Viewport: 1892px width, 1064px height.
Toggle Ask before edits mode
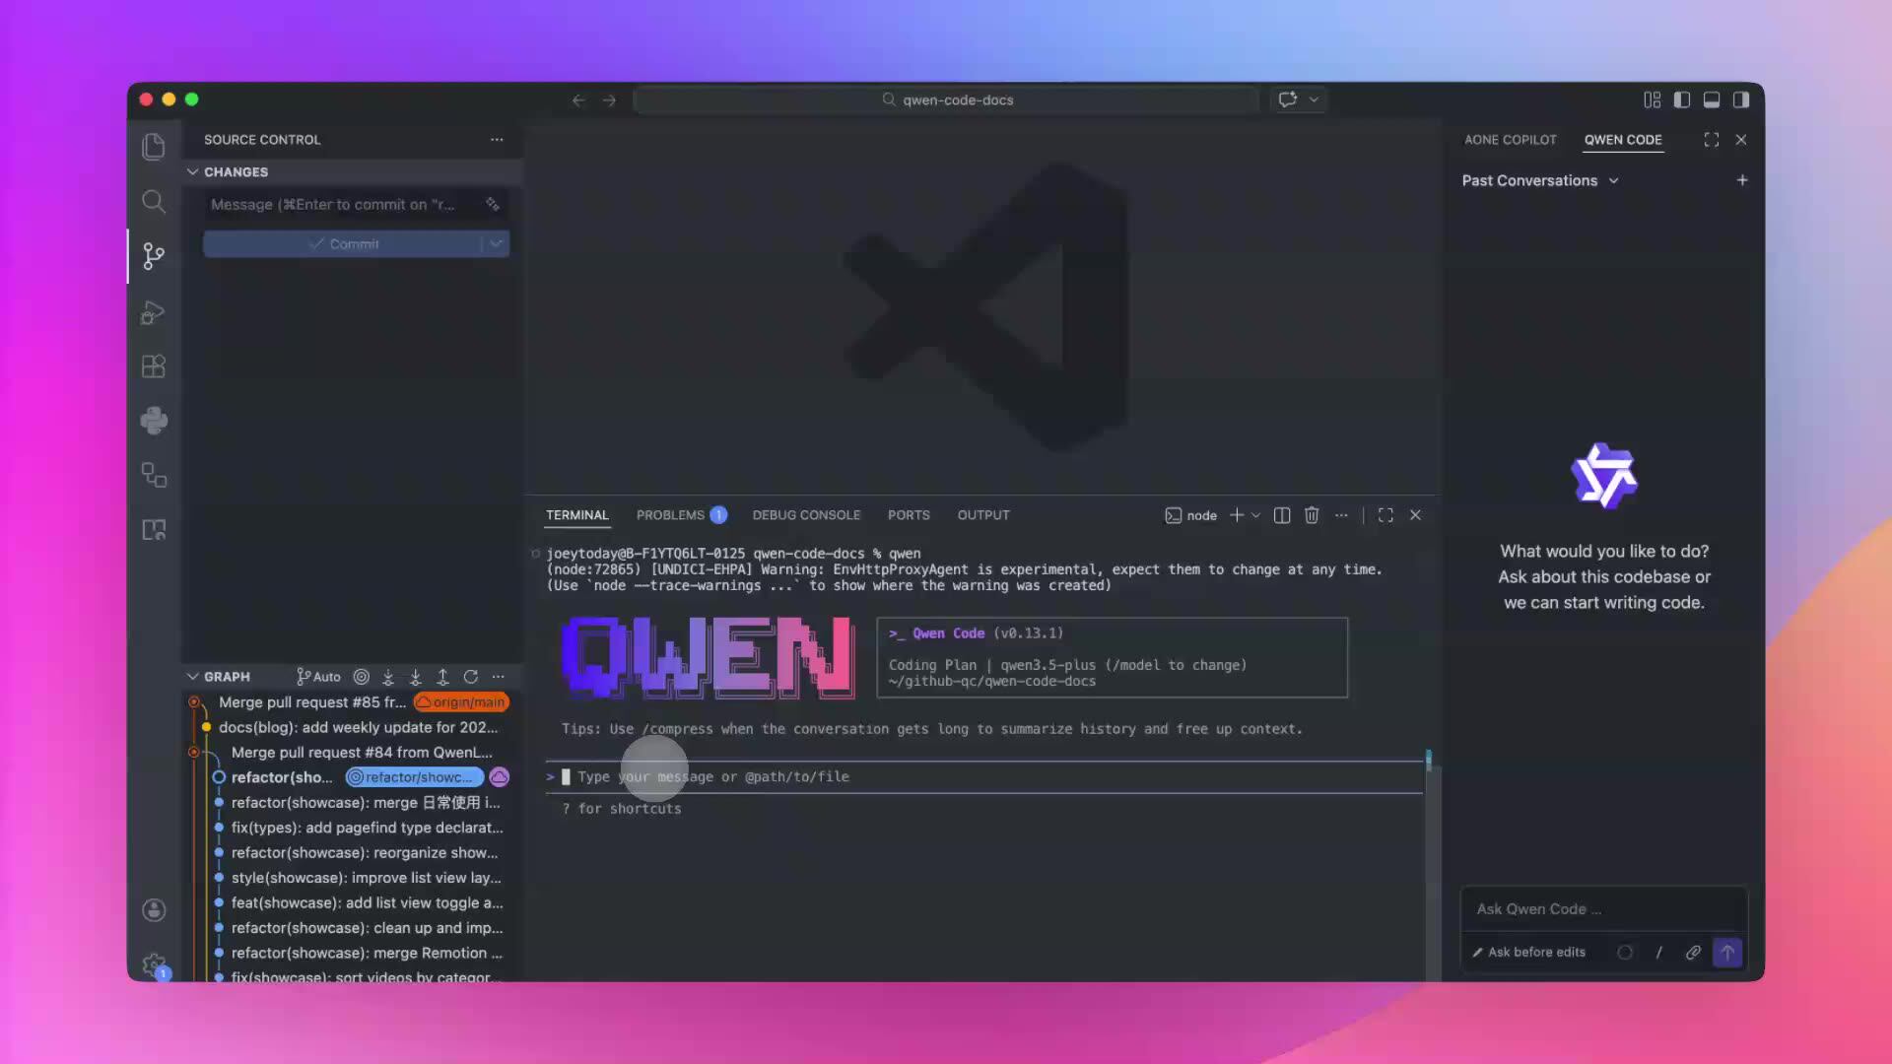pos(1529,953)
